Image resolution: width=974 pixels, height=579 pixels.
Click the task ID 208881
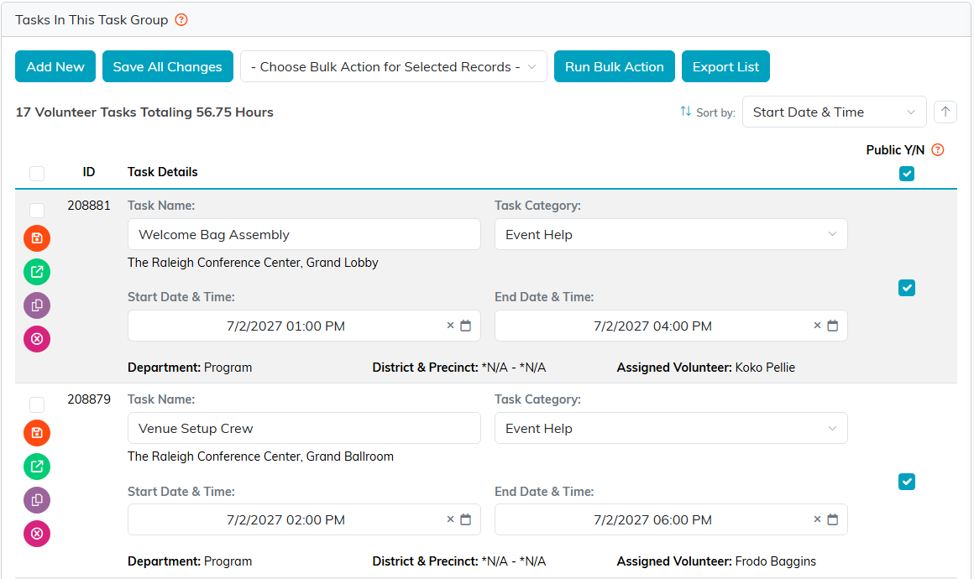point(89,206)
